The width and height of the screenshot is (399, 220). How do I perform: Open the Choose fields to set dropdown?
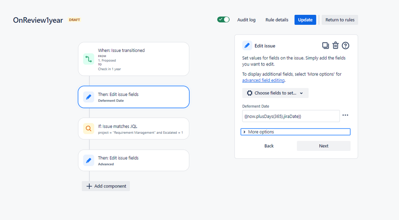[x=275, y=93]
